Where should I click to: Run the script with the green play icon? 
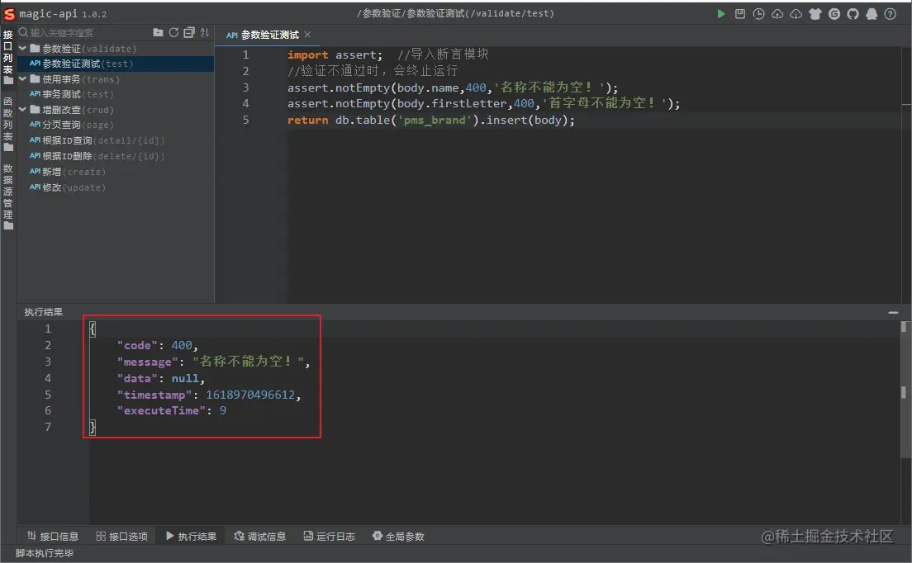point(720,14)
